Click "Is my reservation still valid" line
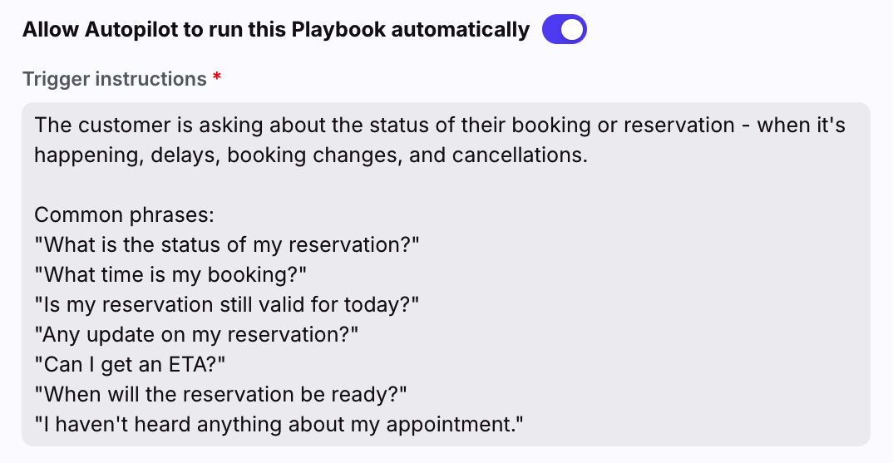The height and width of the screenshot is (463, 893). tap(226, 305)
